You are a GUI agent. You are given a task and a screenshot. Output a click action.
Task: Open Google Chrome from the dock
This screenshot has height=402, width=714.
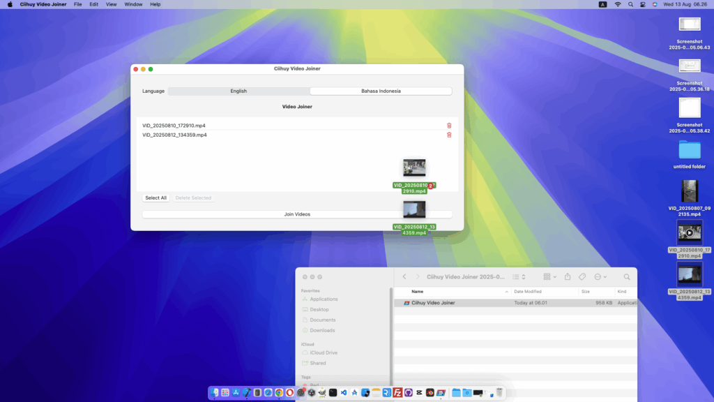pyautogui.click(x=279, y=393)
